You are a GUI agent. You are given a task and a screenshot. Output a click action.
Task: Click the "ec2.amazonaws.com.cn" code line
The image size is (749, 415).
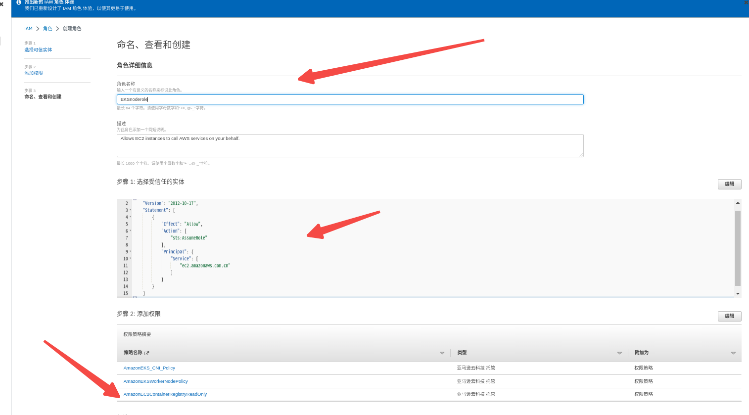(x=205, y=266)
